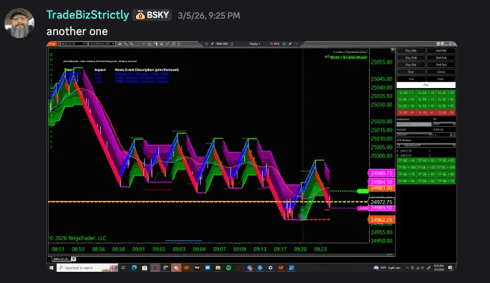Viewport: 490px width, 283px height.
Task: Click the SL BE + 80 button
Action: point(446,99)
